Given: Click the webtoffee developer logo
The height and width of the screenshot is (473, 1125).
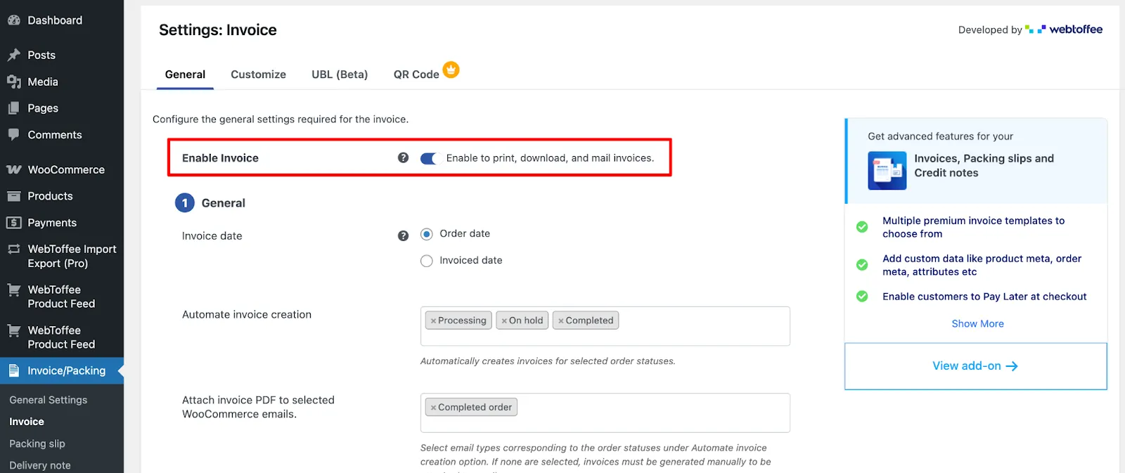Looking at the screenshot, I should (1064, 30).
